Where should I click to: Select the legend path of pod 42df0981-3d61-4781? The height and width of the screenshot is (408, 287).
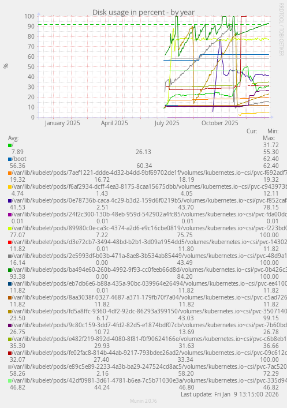(x=150, y=380)
